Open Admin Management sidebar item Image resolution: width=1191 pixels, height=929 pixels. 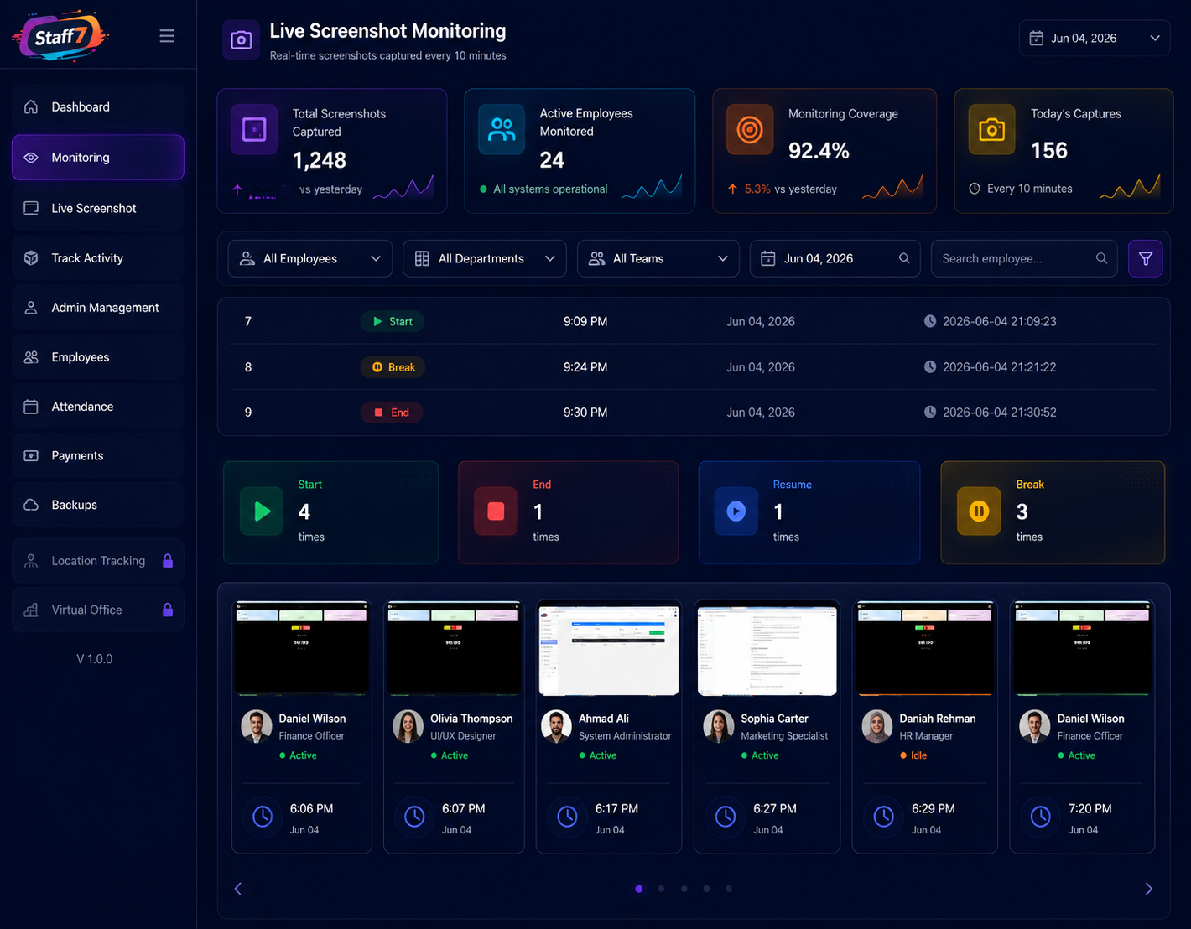98,308
